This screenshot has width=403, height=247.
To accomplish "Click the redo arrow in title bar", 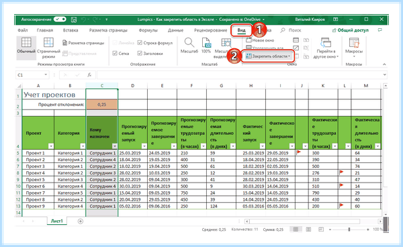I will [x=95, y=19].
